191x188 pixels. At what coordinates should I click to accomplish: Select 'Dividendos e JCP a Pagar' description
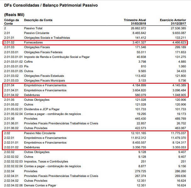point(42,109)
